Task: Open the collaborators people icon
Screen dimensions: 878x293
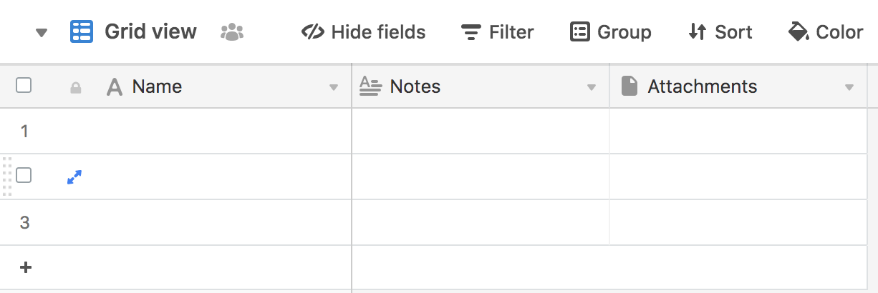Action: point(232,32)
